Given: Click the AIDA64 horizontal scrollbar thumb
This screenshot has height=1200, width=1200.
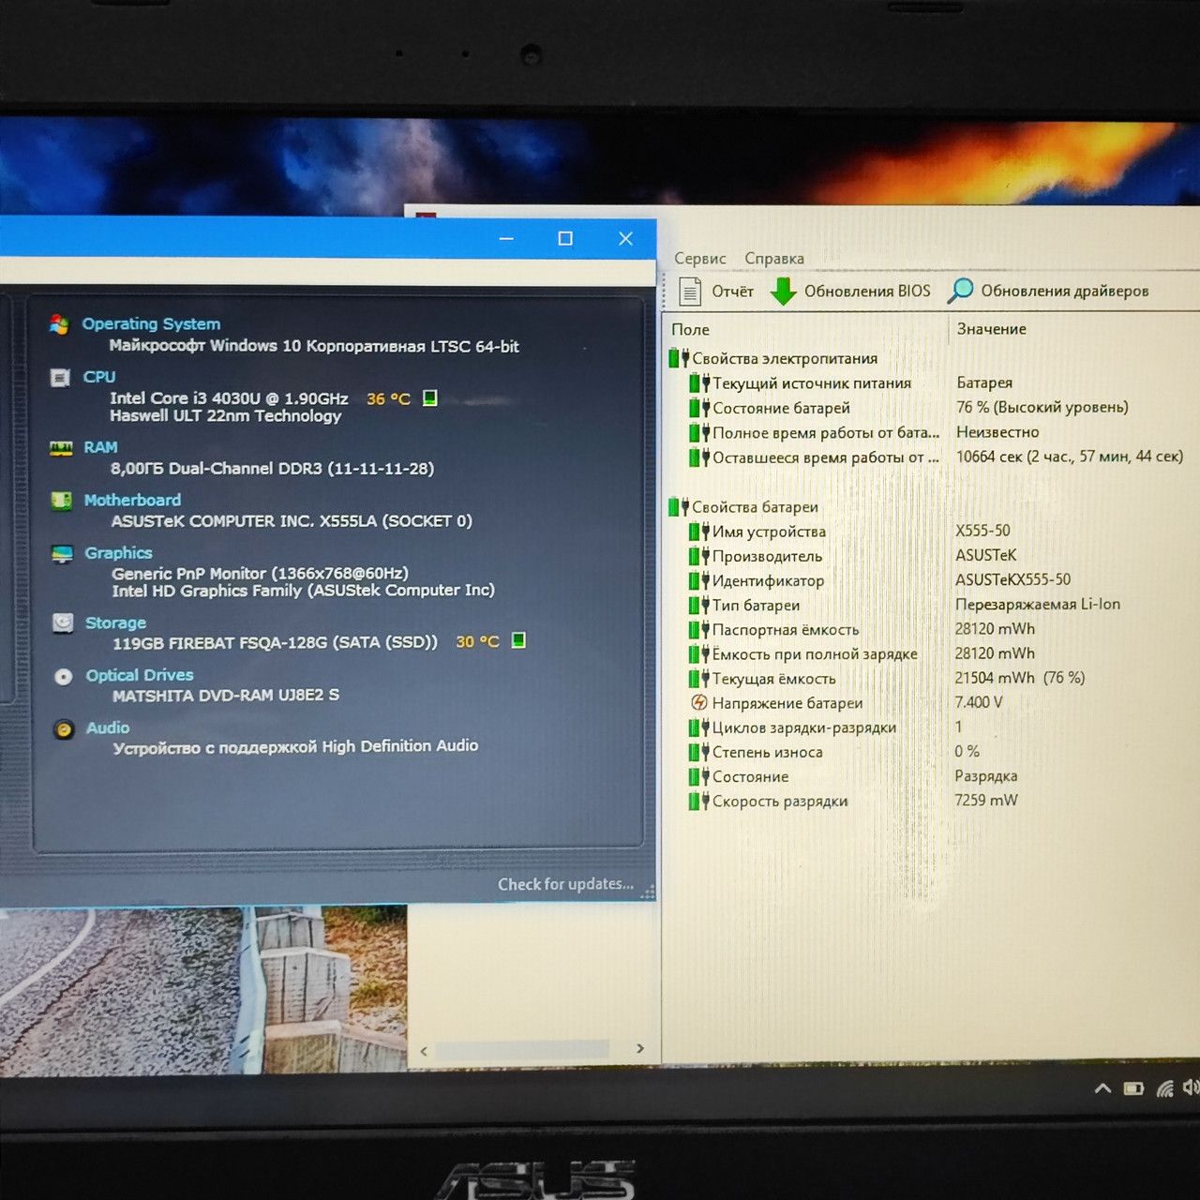Looking at the screenshot, I should click(x=523, y=1050).
